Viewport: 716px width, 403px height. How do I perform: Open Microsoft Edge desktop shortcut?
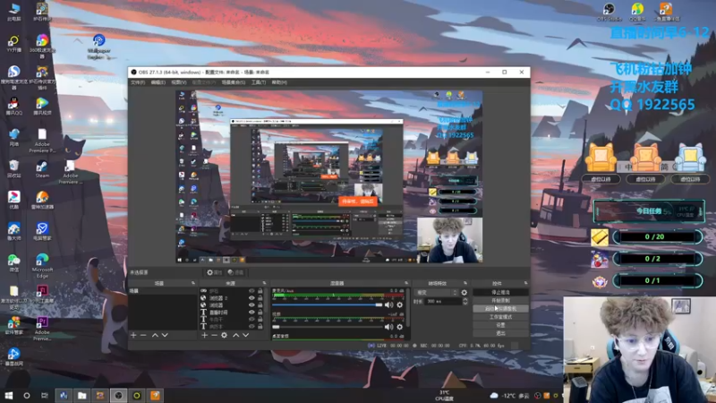pyautogui.click(x=42, y=265)
